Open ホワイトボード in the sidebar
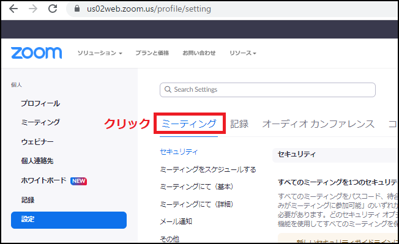399x244 pixels. click(43, 180)
